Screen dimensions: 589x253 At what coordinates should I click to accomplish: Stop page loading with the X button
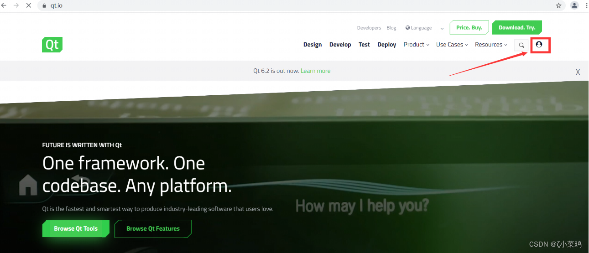tap(28, 5)
